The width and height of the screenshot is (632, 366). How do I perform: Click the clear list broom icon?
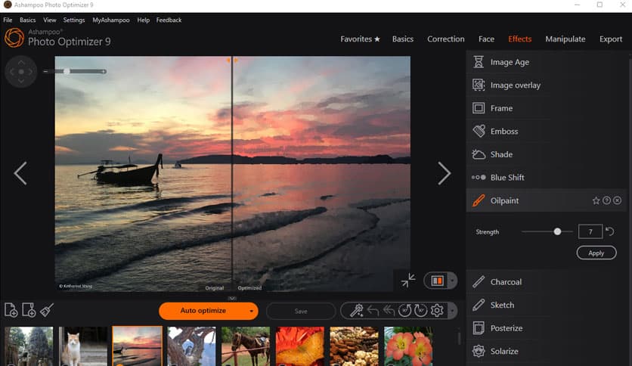[47, 310]
